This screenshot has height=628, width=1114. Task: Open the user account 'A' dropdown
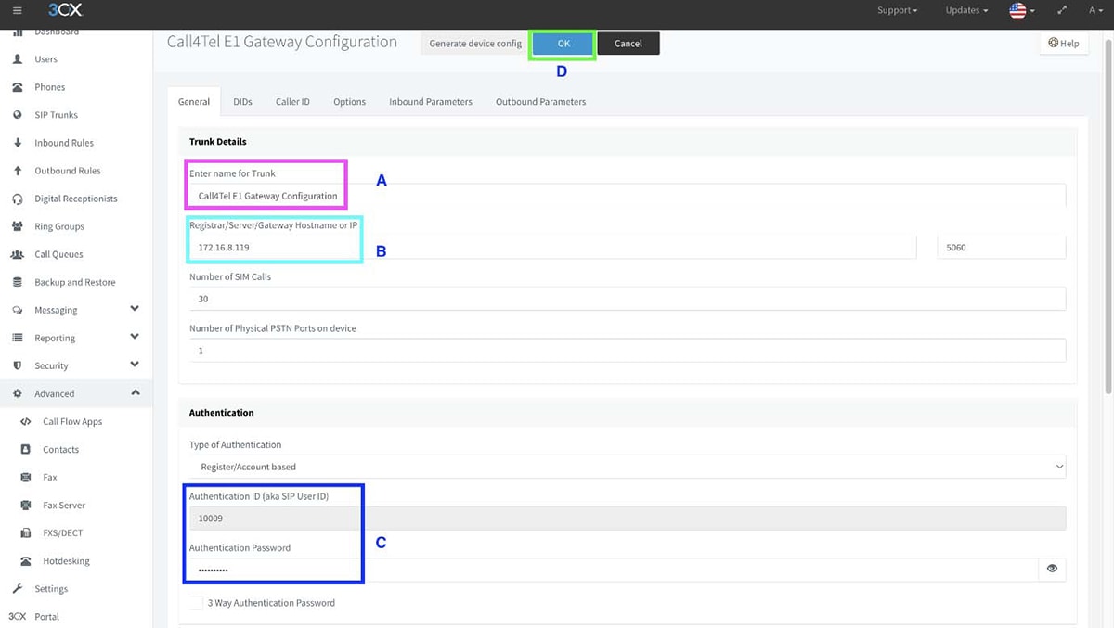[1095, 10]
